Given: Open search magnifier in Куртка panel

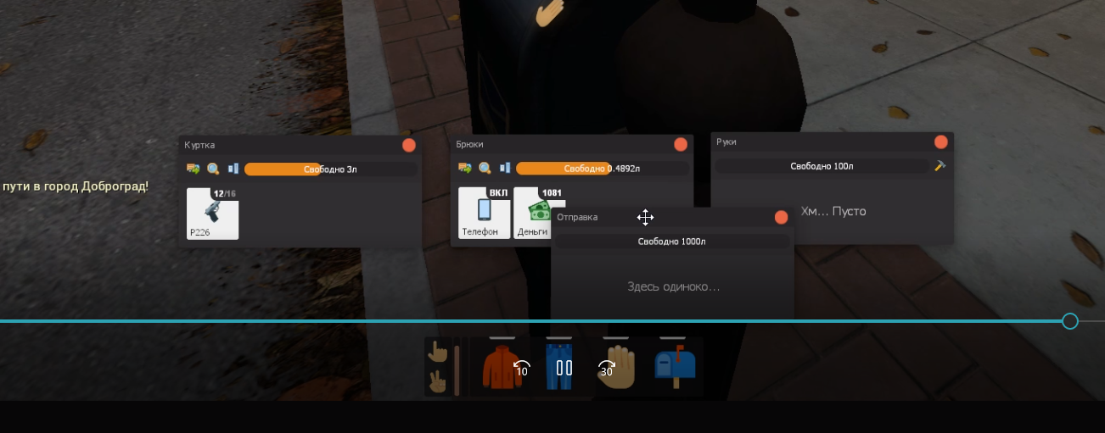Looking at the screenshot, I should [x=213, y=169].
